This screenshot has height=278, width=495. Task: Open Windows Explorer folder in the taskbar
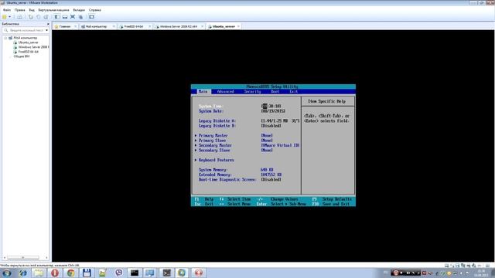(39, 273)
